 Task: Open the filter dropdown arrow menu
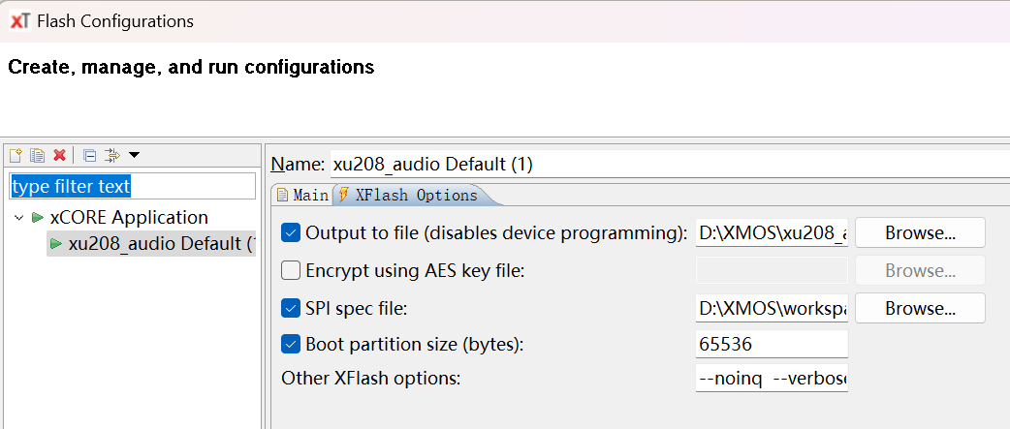[134, 155]
